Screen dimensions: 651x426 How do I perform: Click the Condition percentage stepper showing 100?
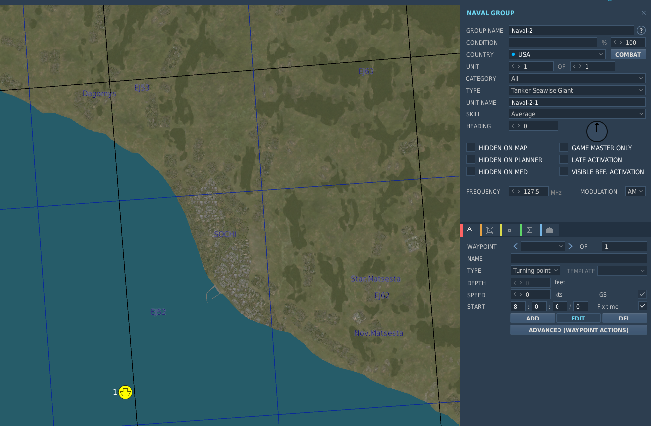pos(628,42)
